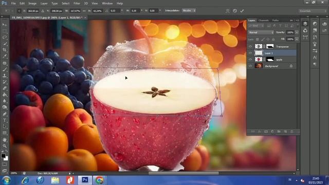Open the Edit menu
Screen dimensions: 329x185
pyautogui.click(x=22, y=4)
